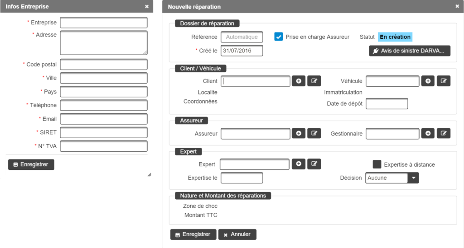Viewport: 464px width, 248px height.
Task: Enable Expertise à distance checkbox
Action: pyautogui.click(x=377, y=164)
